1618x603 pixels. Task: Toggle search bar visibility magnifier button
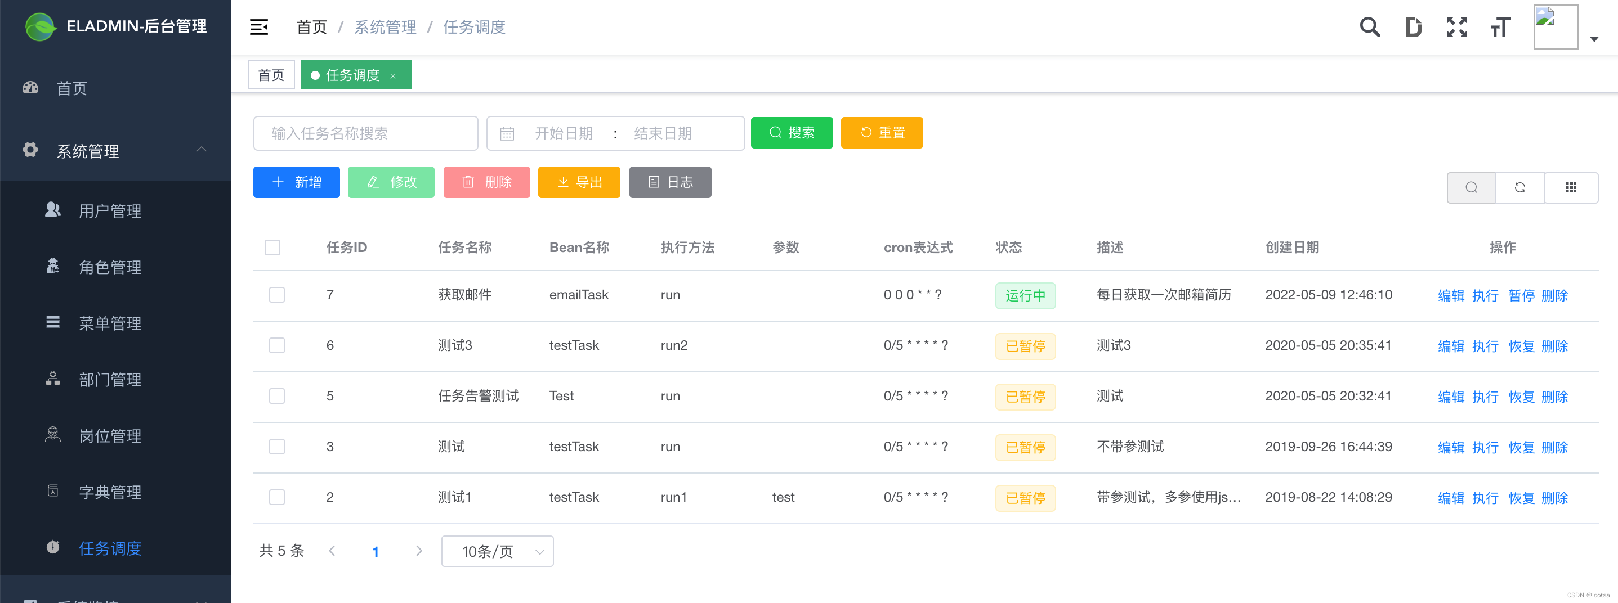coord(1471,187)
